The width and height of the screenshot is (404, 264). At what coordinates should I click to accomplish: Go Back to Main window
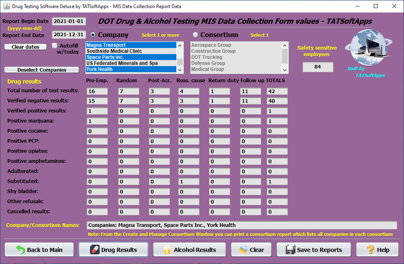[39, 249]
